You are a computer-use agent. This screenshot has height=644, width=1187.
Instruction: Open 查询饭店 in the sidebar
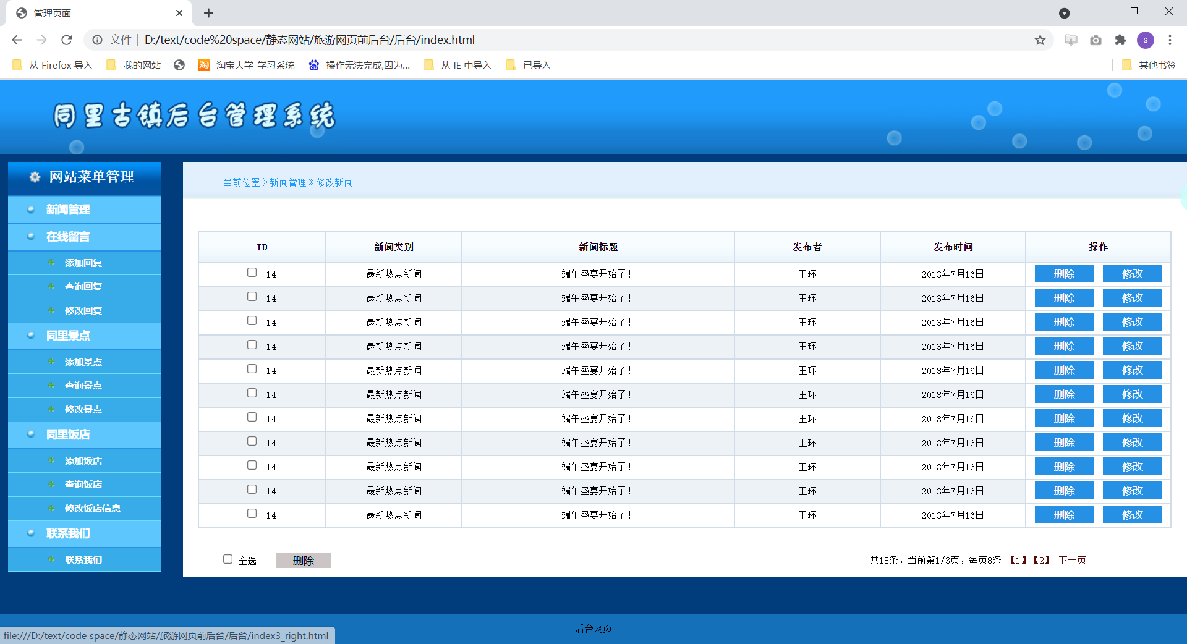click(83, 485)
